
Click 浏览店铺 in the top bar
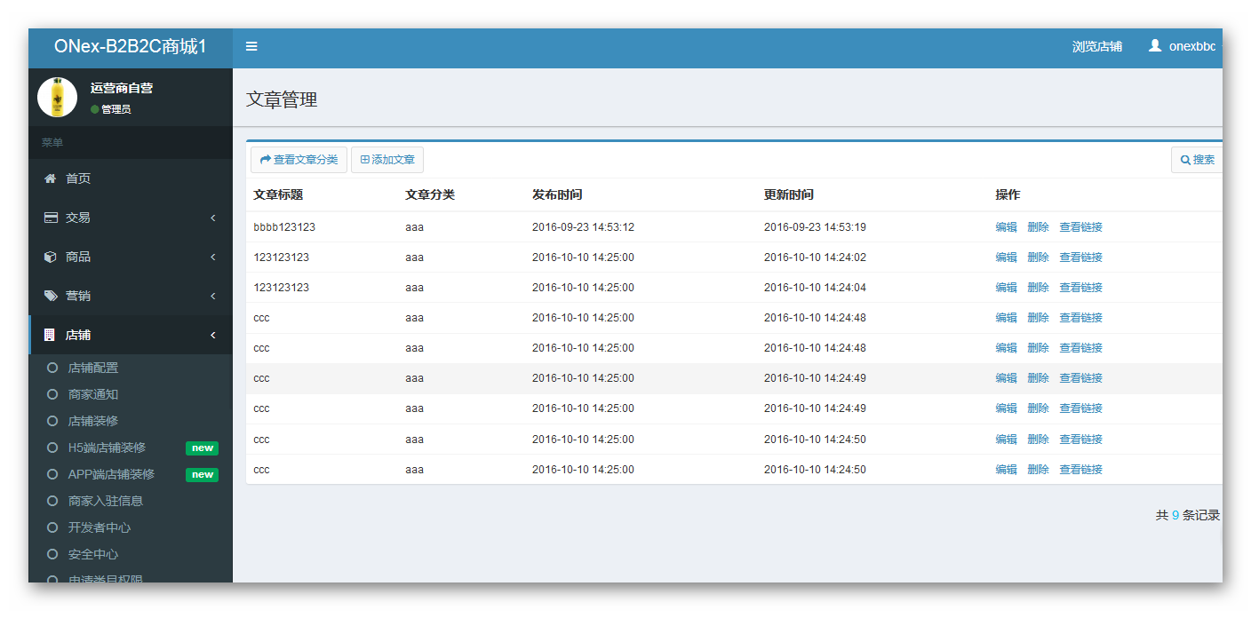pos(1096,46)
